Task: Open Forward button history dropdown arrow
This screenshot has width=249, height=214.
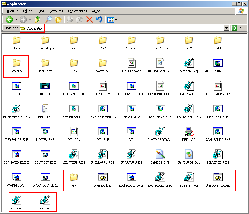Action: 30,20
